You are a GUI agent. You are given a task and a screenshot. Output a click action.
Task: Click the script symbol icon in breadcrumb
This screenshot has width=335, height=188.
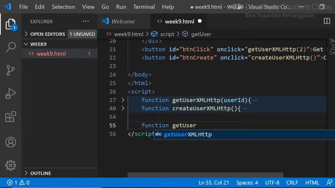pyautogui.click(x=154, y=34)
